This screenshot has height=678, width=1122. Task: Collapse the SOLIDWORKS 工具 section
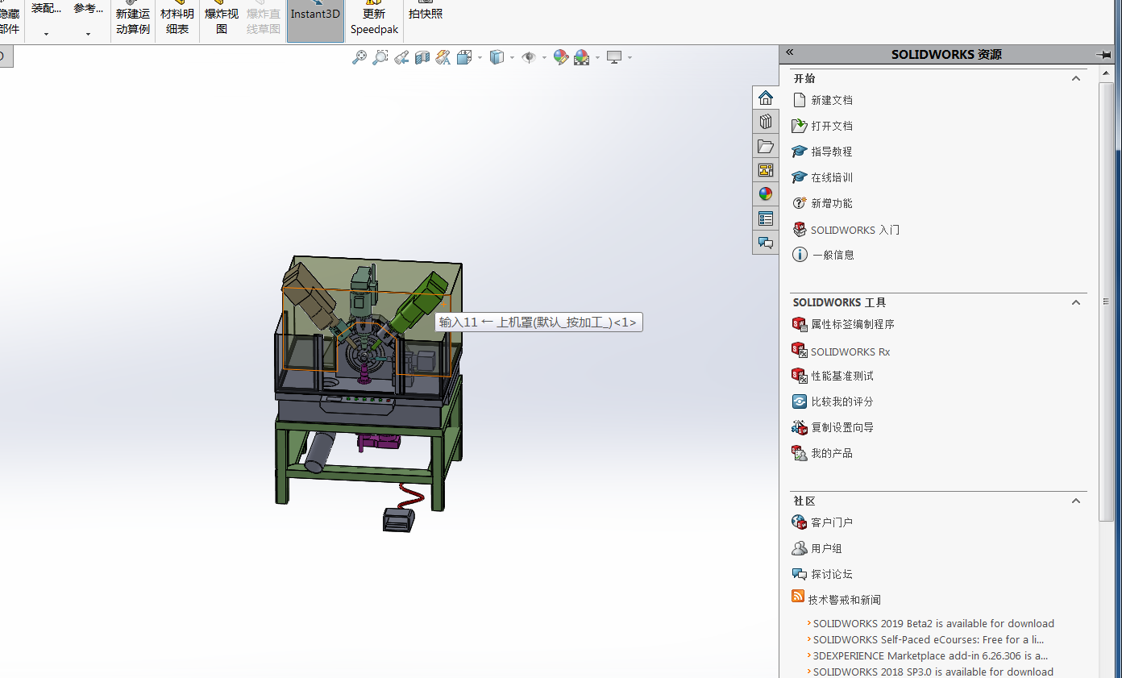pos(1075,302)
